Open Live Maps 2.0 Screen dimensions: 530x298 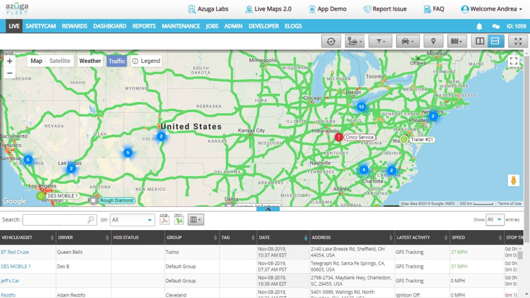click(x=268, y=9)
